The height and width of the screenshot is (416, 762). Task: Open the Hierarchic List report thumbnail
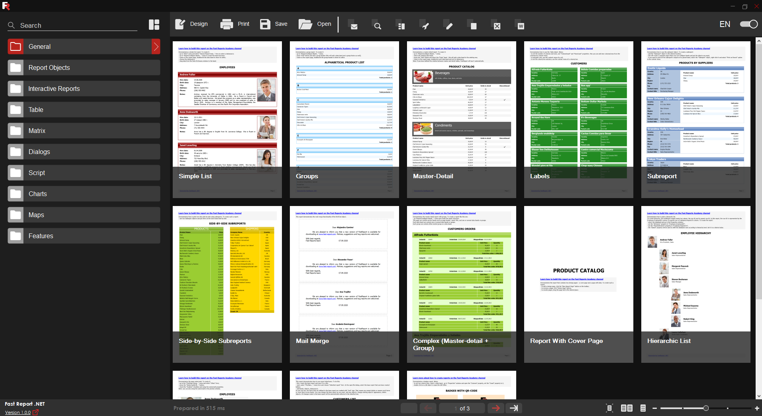[x=696, y=284]
